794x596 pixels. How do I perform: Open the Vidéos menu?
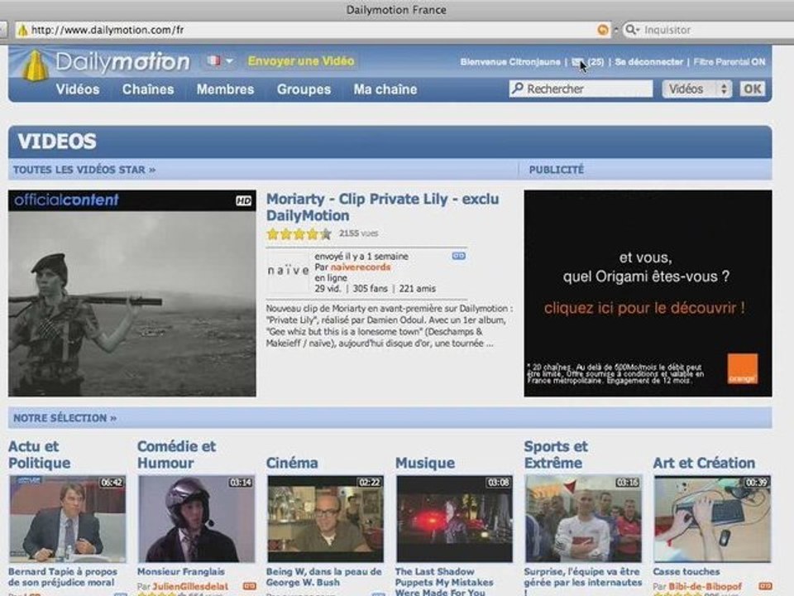pyautogui.click(x=78, y=89)
